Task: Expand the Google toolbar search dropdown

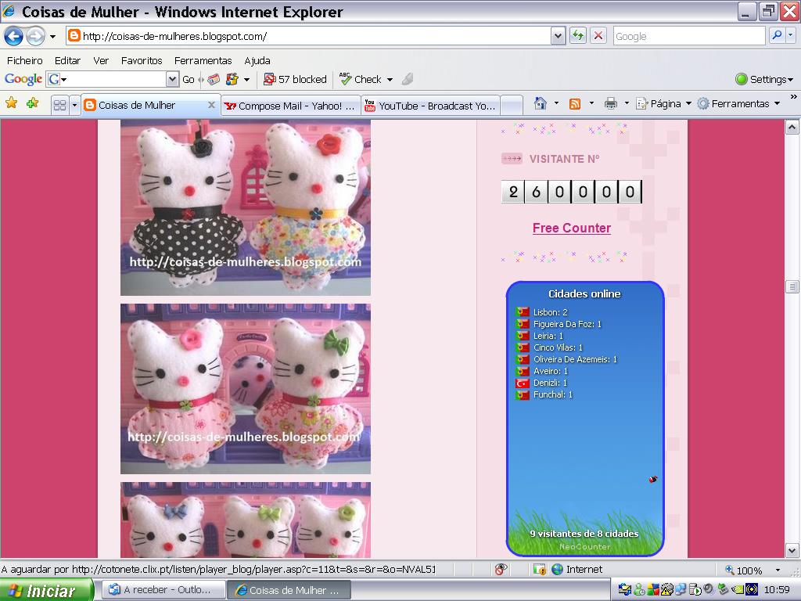Action: point(173,79)
